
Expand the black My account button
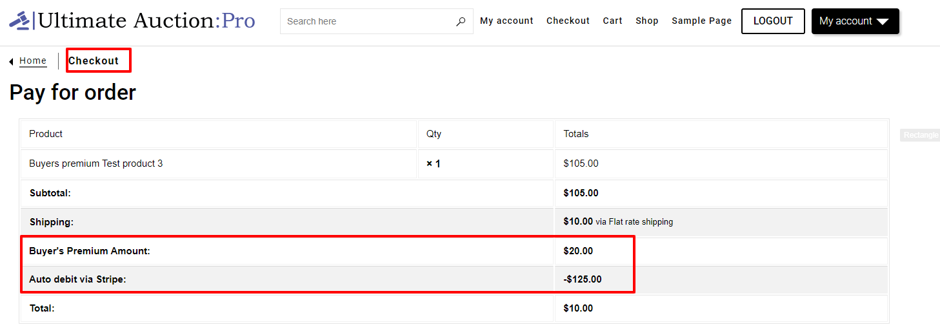pos(855,21)
